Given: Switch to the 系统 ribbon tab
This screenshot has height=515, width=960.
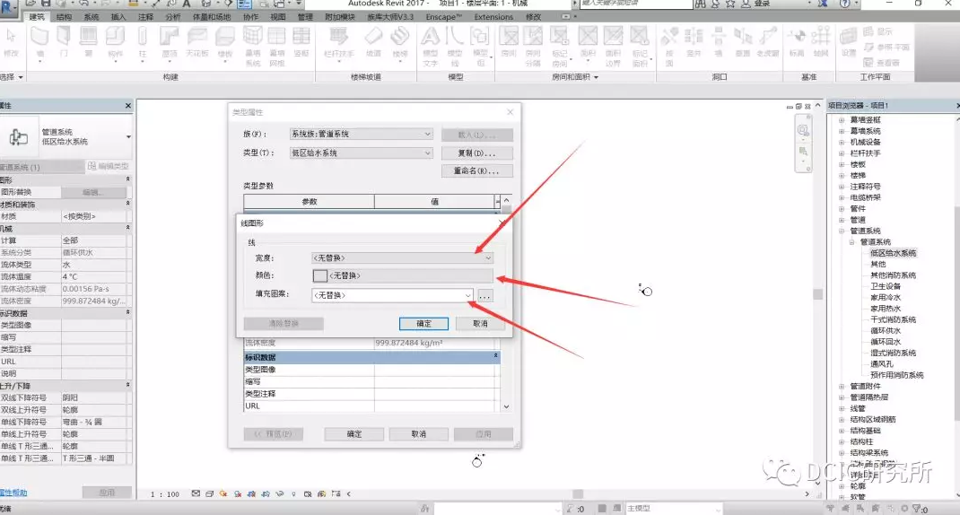Looking at the screenshot, I should coord(92,17).
